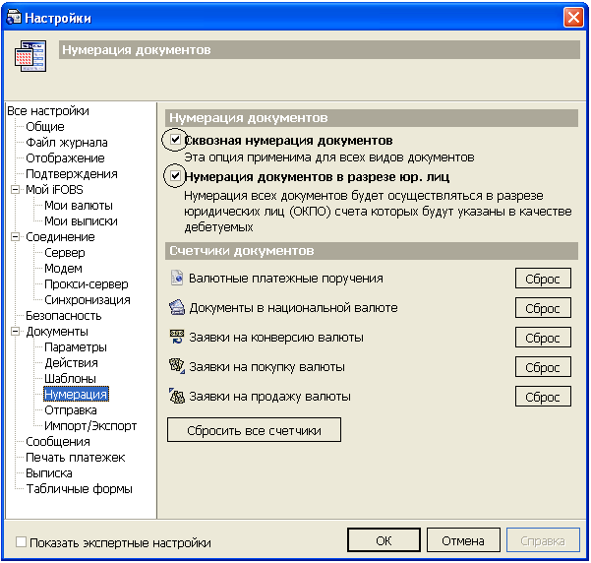Select the Соединение tree item
Screen dimensions: 591x563
coord(60,236)
